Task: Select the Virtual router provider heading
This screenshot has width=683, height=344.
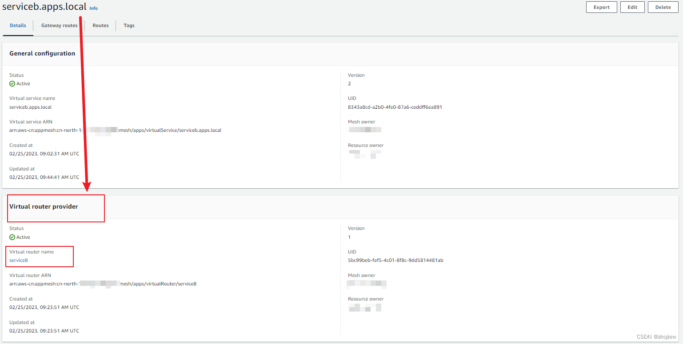Action: pyautogui.click(x=44, y=206)
